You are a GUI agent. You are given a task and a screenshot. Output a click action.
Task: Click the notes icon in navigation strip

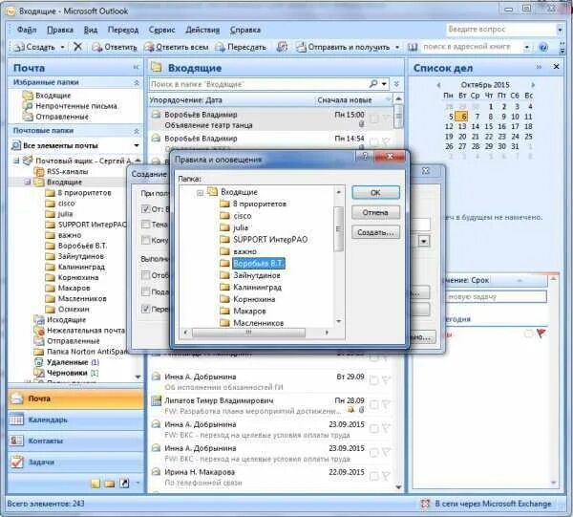point(95,484)
